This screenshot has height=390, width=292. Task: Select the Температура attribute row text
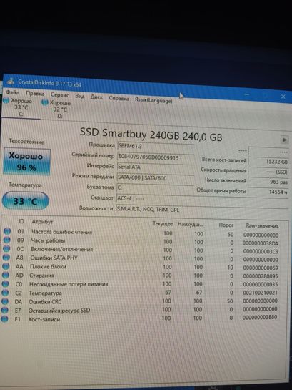45,293
